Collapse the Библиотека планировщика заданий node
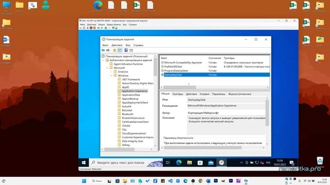Image resolution: width=330 pixels, height=185 pixels. pyautogui.click(x=103, y=60)
